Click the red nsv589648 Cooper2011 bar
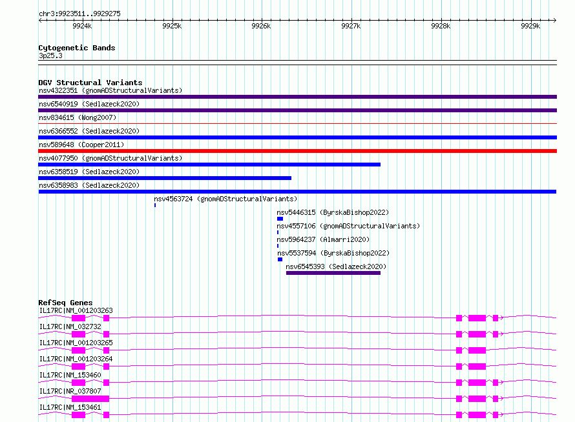Screen dimensions: 575x422 [x=297, y=151]
